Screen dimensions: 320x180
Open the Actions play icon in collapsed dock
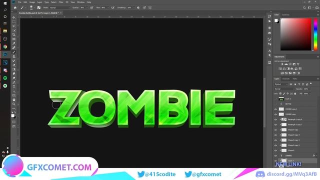pos(269,21)
